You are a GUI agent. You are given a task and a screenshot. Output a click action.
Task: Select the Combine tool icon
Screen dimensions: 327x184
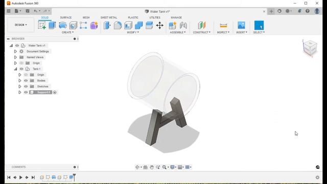coord(138,25)
